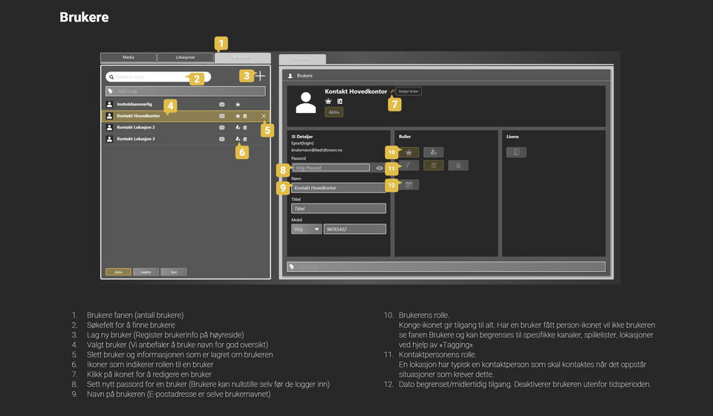Select the Kontakt Hovedkontor user in the list
The width and height of the screenshot is (713, 416).
(x=186, y=116)
